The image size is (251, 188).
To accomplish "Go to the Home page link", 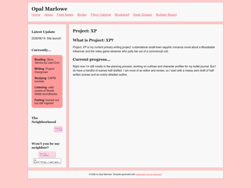I will [36, 15].
